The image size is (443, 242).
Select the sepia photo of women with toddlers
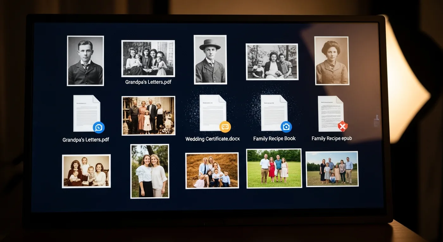(x=86, y=171)
